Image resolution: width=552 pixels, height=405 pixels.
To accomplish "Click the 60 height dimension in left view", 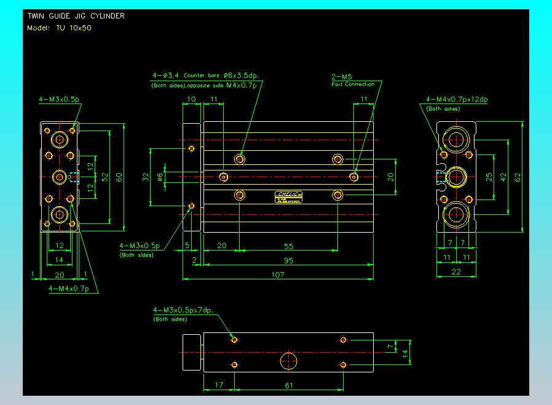I will (119, 177).
